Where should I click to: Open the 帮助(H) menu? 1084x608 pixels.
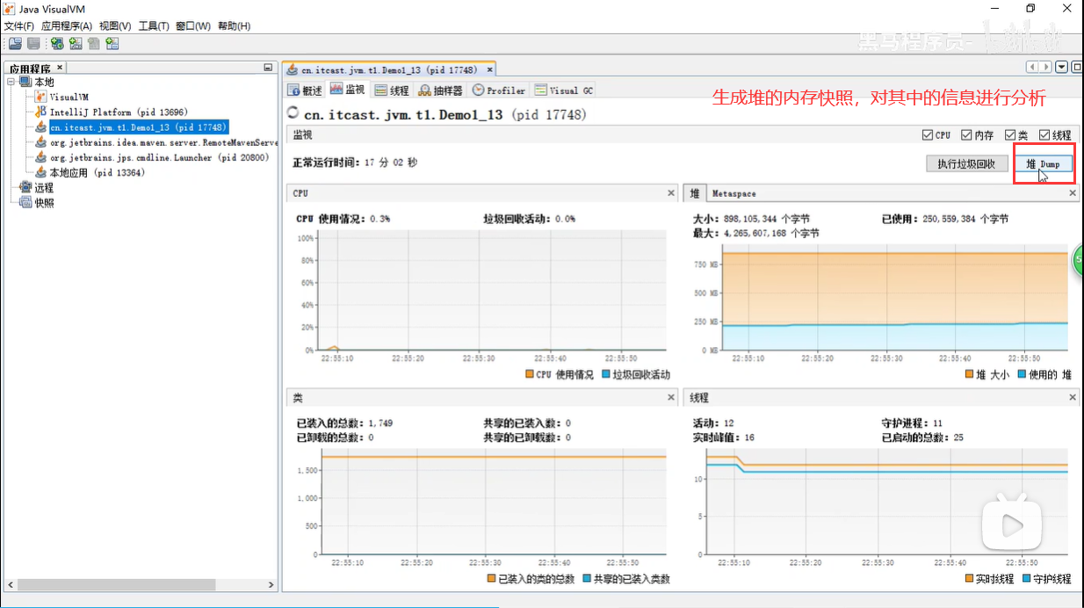[234, 25]
